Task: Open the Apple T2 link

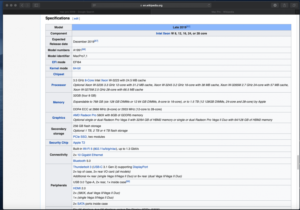Action: pyautogui.click(x=79, y=143)
